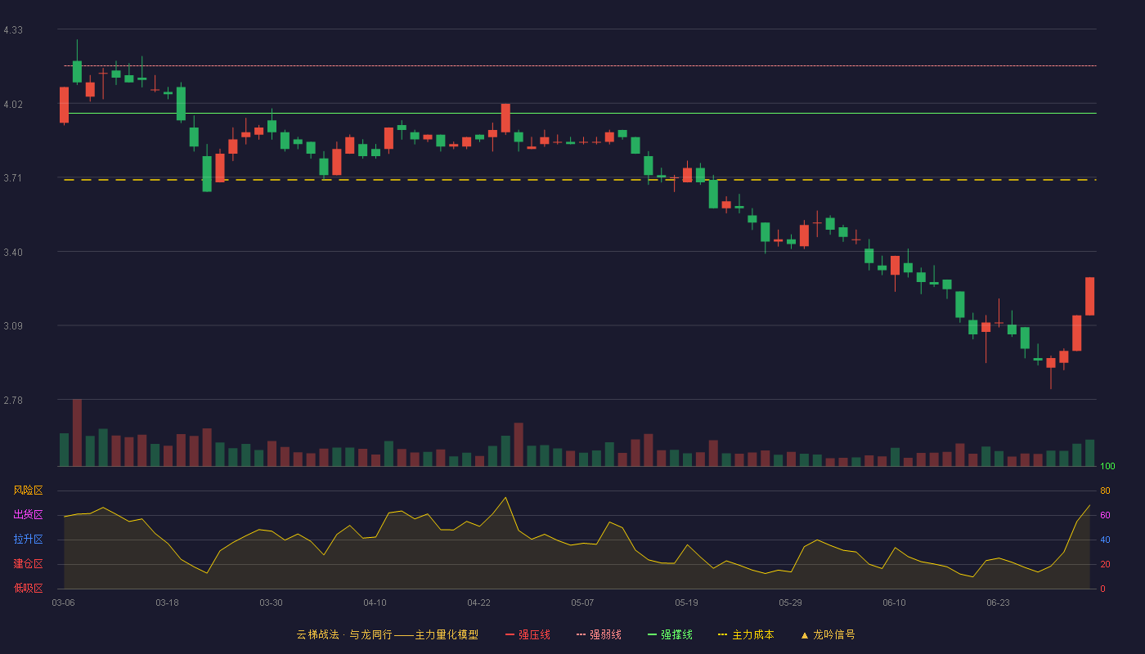The width and height of the screenshot is (1145, 654).
Task: Click the 05-19 date label
Action: point(686,602)
